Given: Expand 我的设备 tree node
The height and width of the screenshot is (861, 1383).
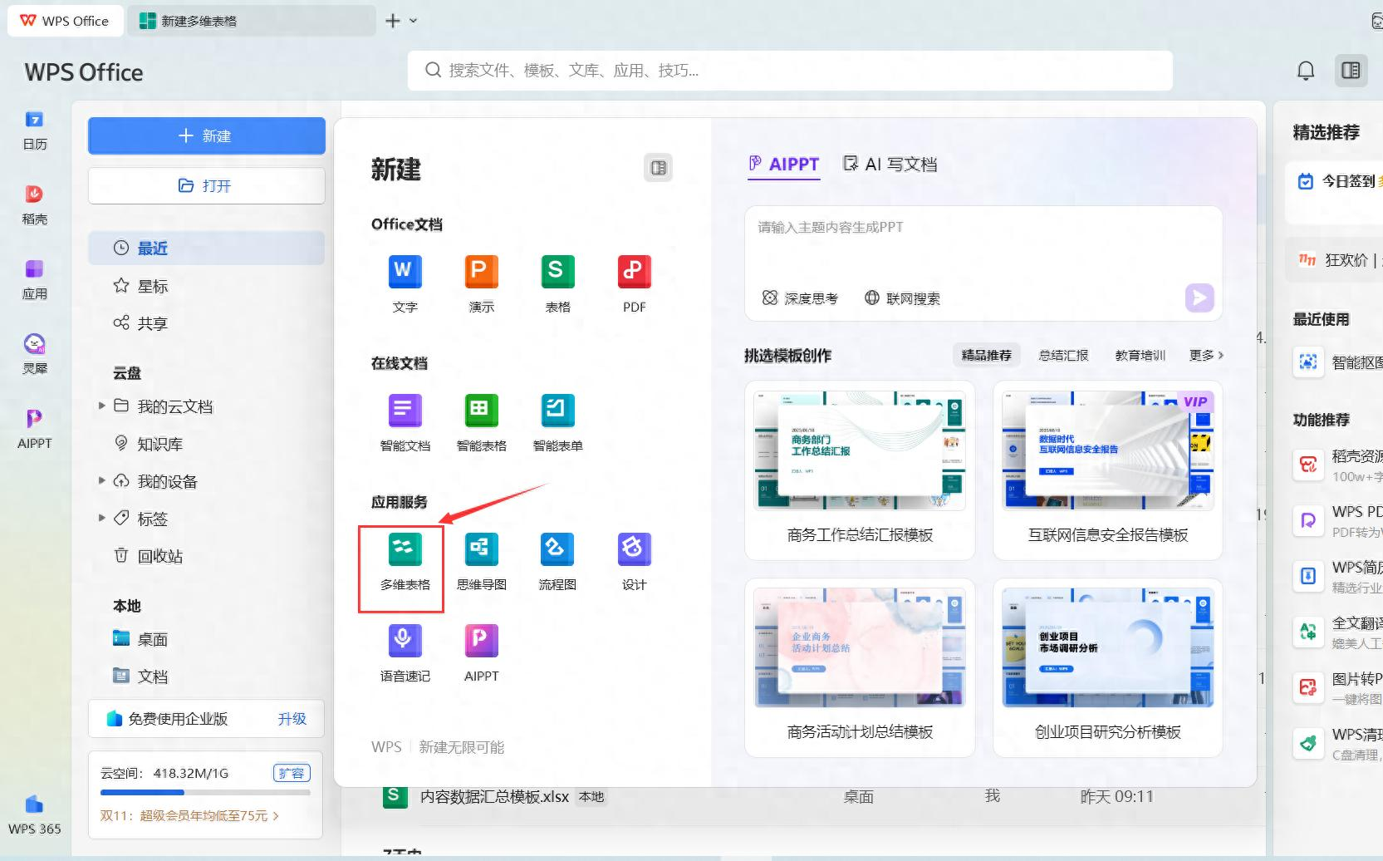Looking at the screenshot, I should 101,481.
